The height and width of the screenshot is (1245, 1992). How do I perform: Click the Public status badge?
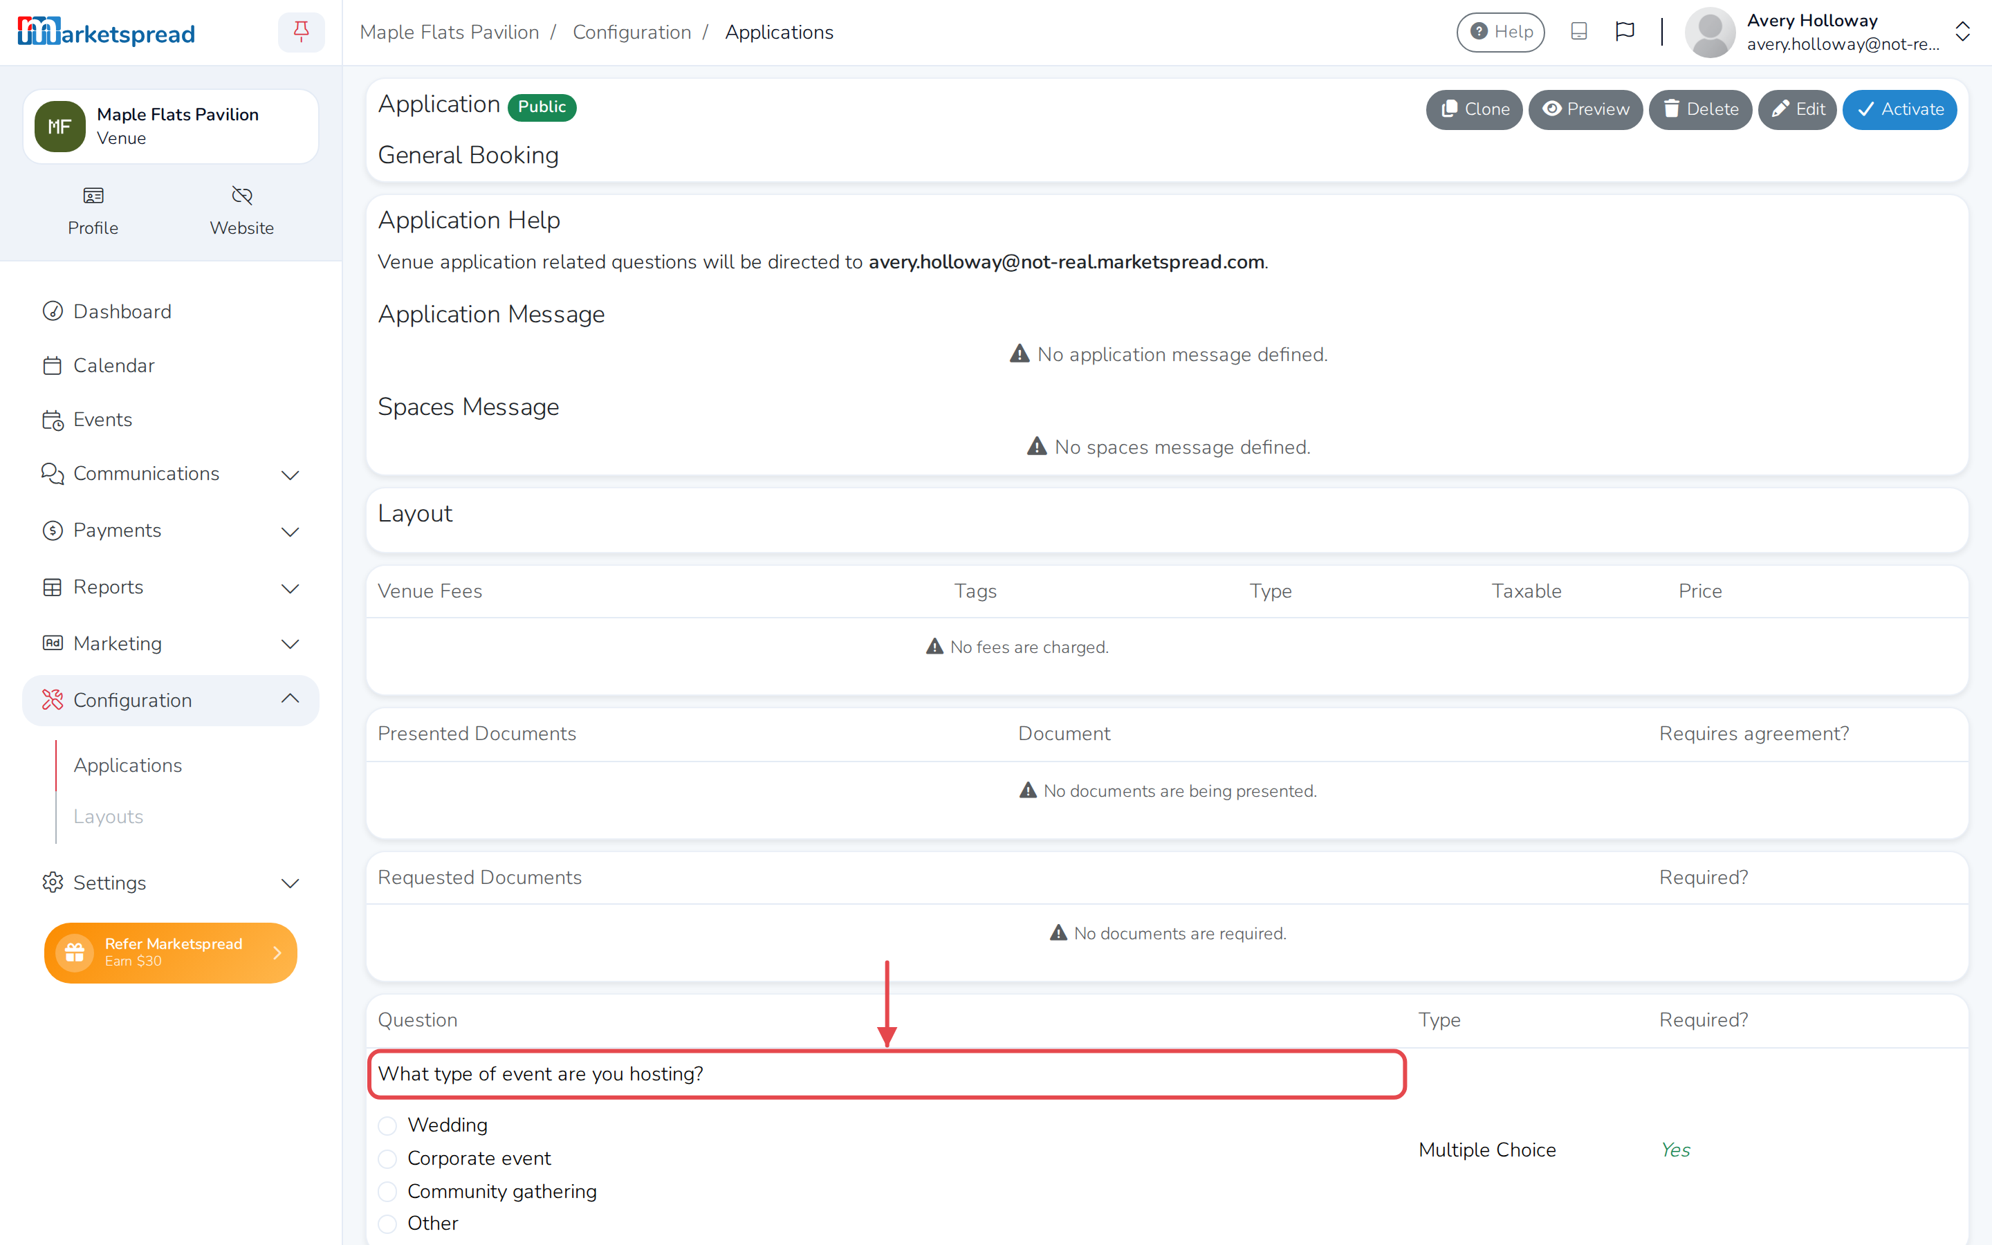point(542,107)
